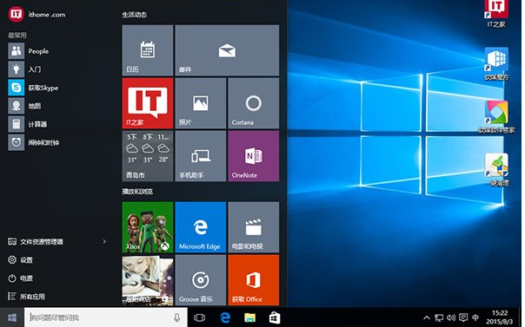Viewport: 525px width, 327px height.
Task: Open the Calendar tile labeled 日历
Action: click(148, 50)
